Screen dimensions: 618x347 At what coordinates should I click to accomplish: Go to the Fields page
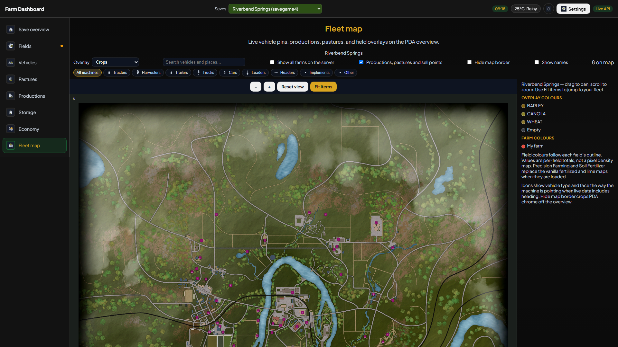pos(35,46)
